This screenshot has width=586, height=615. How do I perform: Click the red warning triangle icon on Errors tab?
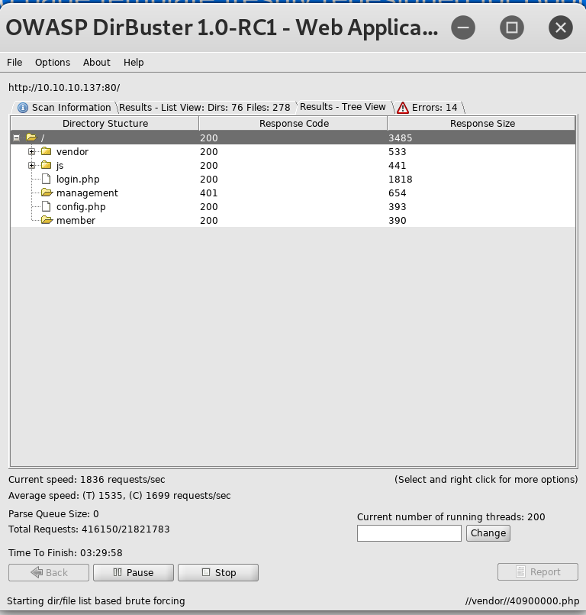403,108
